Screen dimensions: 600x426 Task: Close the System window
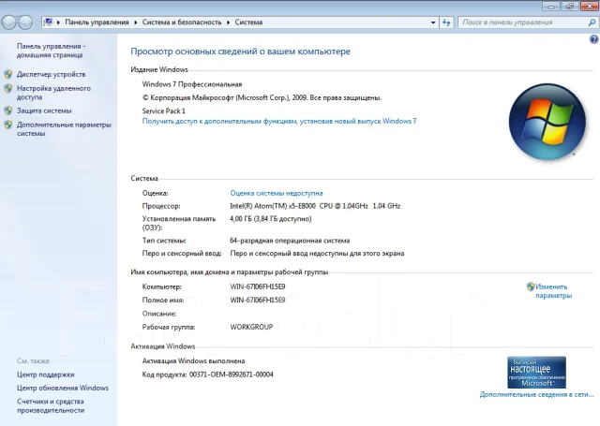pos(590,7)
